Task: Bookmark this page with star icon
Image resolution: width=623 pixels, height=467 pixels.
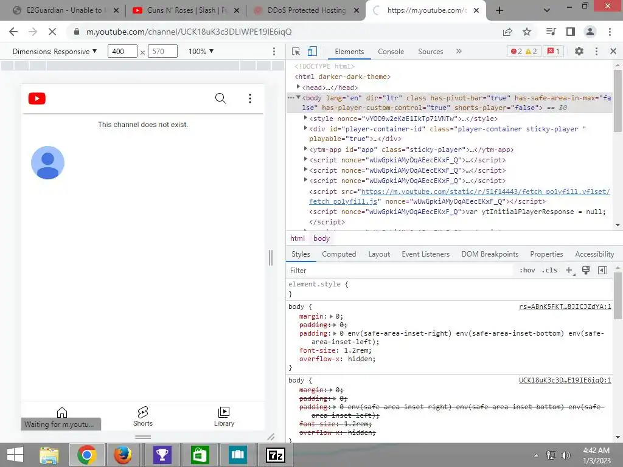Action: tap(527, 32)
